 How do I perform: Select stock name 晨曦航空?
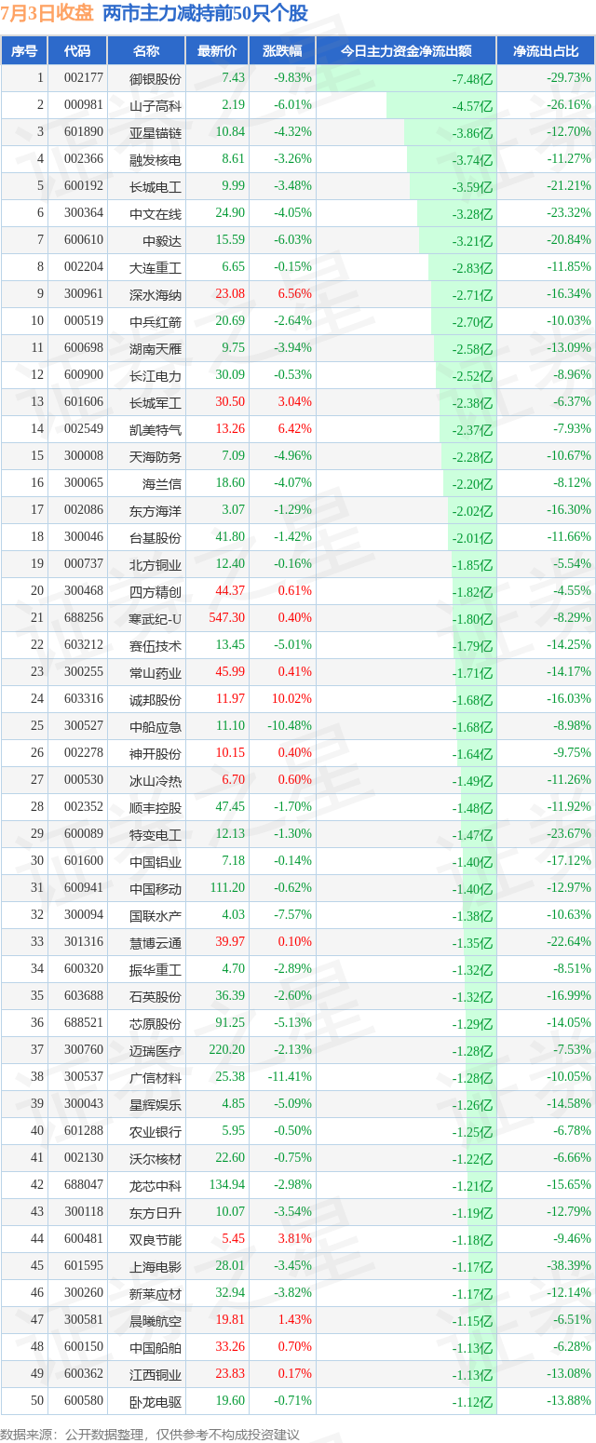pyautogui.click(x=156, y=1320)
